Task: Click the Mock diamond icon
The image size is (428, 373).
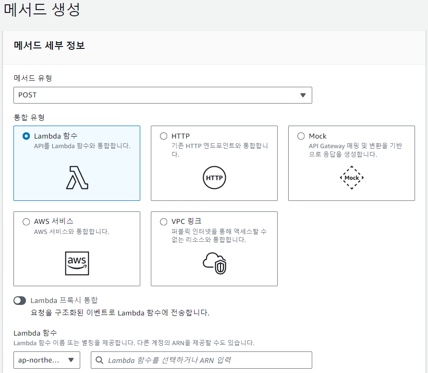Action: (352, 178)
